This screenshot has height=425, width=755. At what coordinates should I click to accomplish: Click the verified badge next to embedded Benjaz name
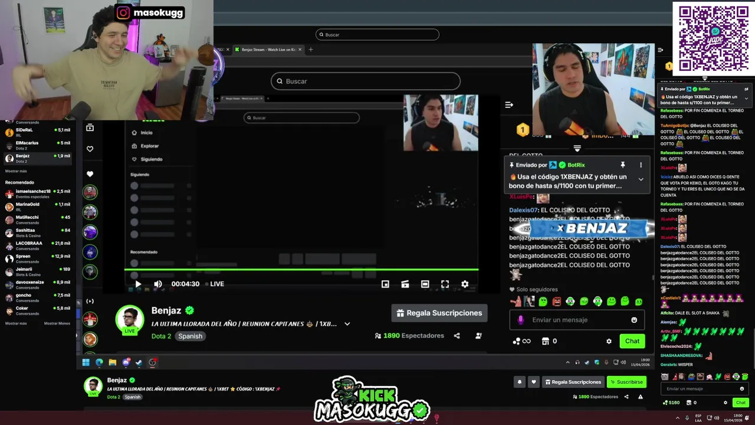pos(189,310)
